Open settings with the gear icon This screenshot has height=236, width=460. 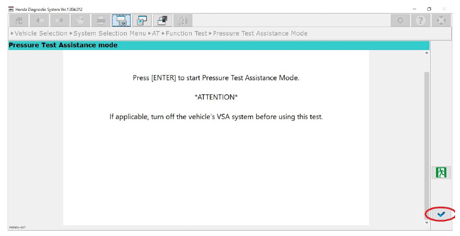401,20
